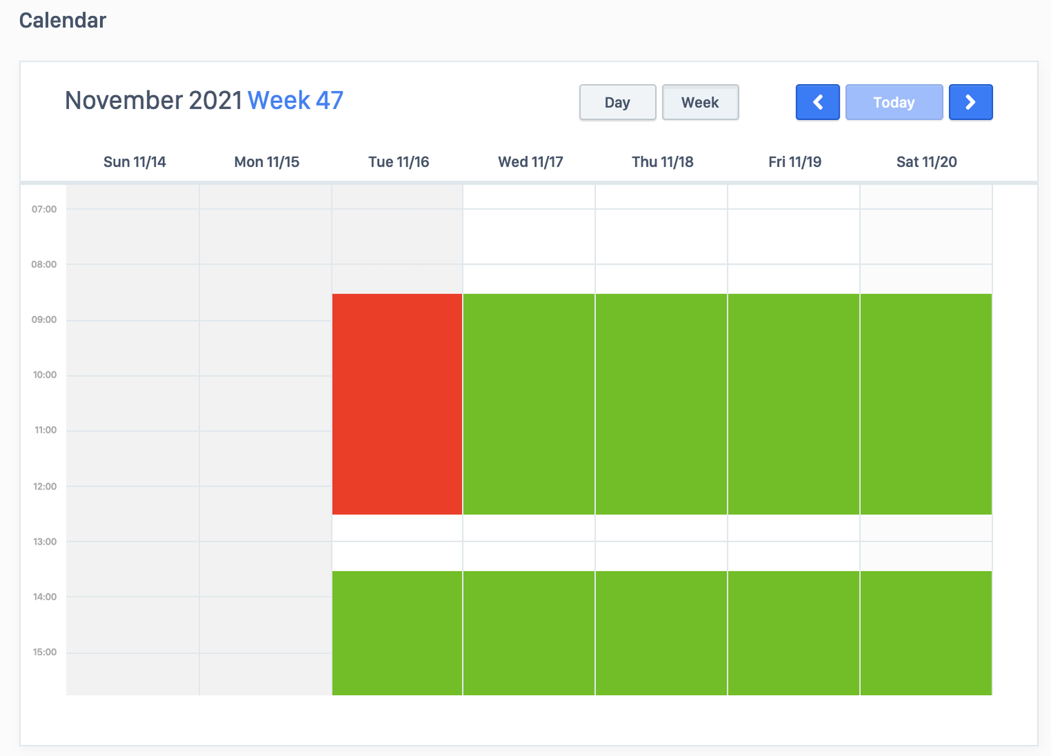Select Saturday 11/20 green morning slot
Screen dimensions: 1051x756
tap(926, 404)
